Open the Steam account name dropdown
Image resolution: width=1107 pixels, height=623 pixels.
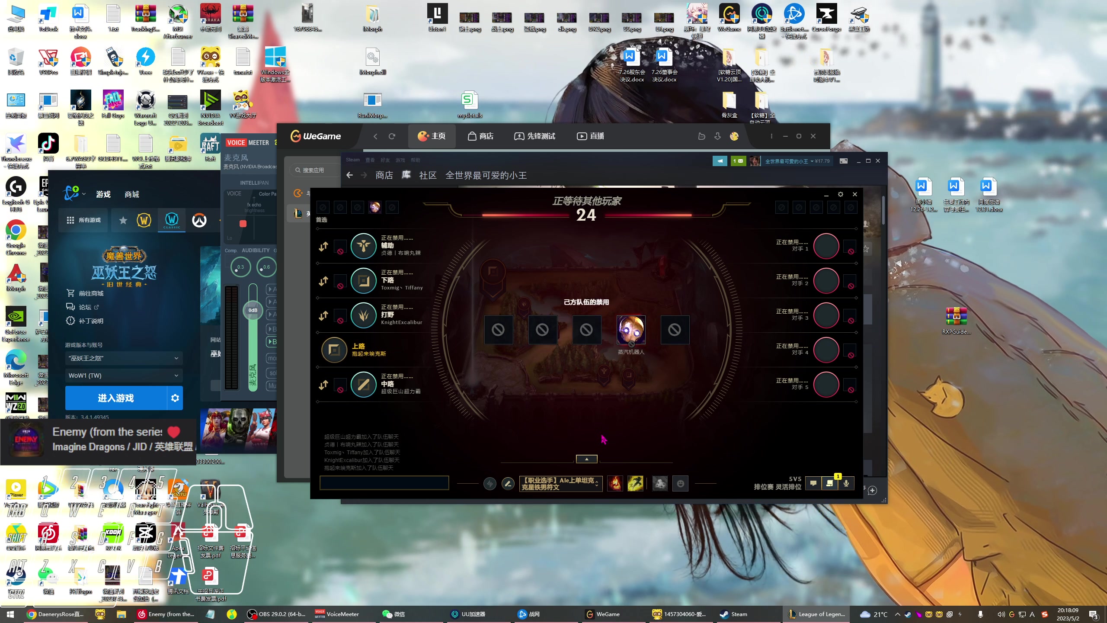[789, 161]
